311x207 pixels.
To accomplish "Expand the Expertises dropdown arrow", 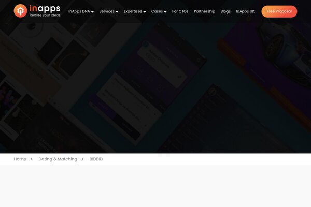I will 145,12.
